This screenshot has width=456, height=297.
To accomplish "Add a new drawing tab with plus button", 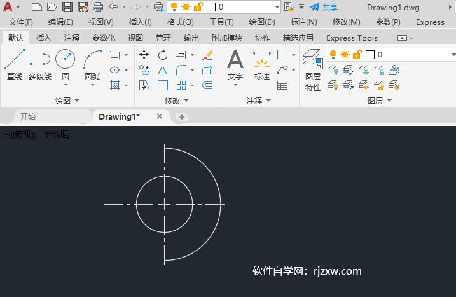I will 182,117.
